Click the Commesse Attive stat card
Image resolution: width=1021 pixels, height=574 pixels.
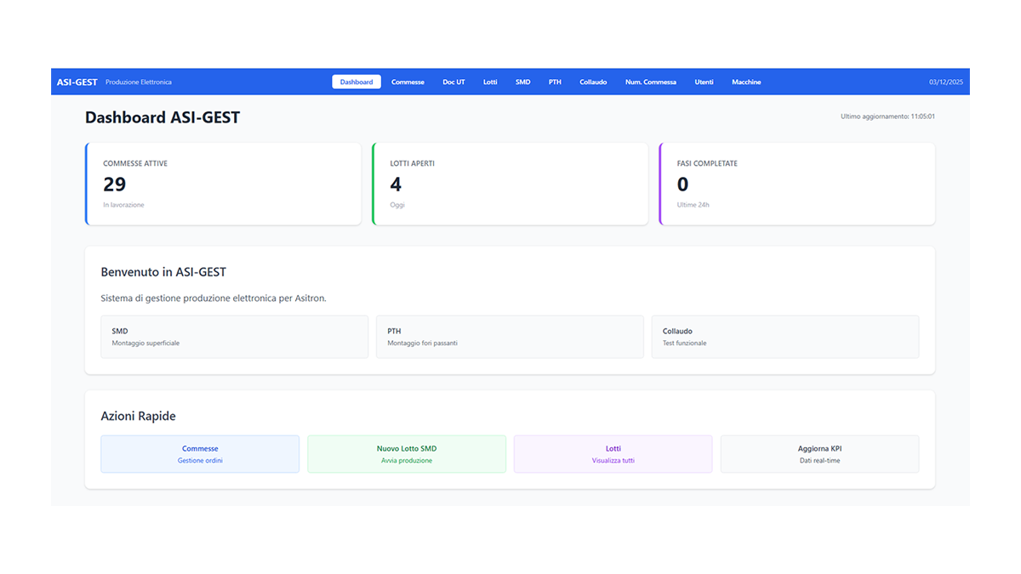[x=224, y=184]
